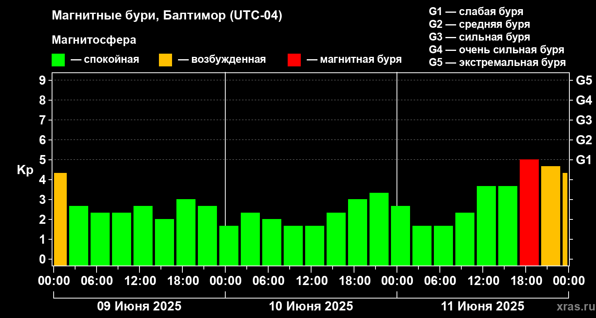Click the '10 Июня 2025' date label
Image resolution: width=596 pixels, height=318 pixels.
tap(311, 306)
